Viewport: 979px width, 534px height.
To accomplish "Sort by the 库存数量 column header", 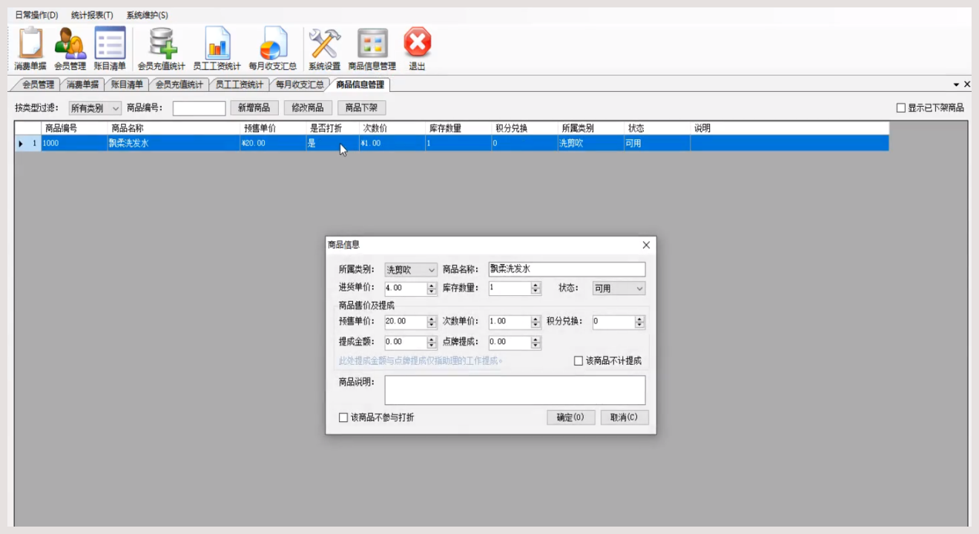I will (x=458, y=128).
